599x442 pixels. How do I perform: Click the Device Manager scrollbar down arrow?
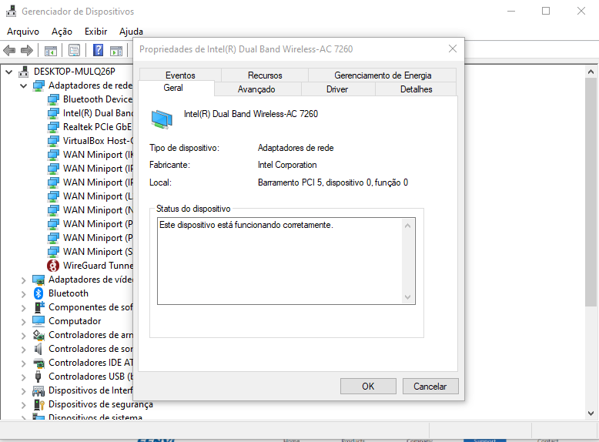pyautogui.click(x=591, y=414)
